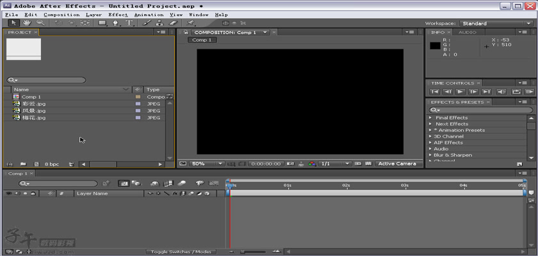Viewport: 538px width, 256px height.
Task: Expand the Blur & Sharpen category
Action: pyautogui.click(x=430, y=156)
